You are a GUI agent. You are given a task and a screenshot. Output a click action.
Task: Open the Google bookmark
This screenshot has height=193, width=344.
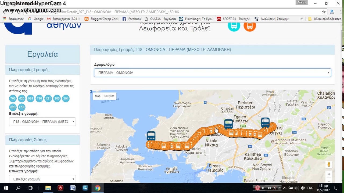(x=36, y=19)
